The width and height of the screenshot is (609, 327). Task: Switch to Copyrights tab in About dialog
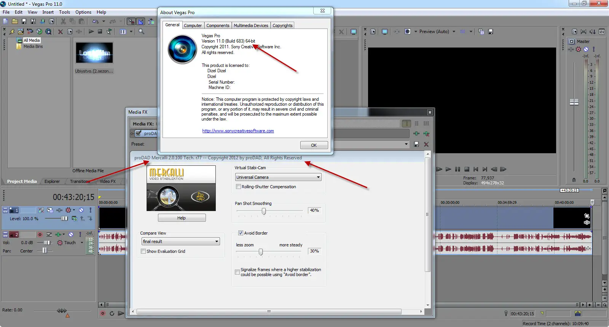click(x=282, y=25)
